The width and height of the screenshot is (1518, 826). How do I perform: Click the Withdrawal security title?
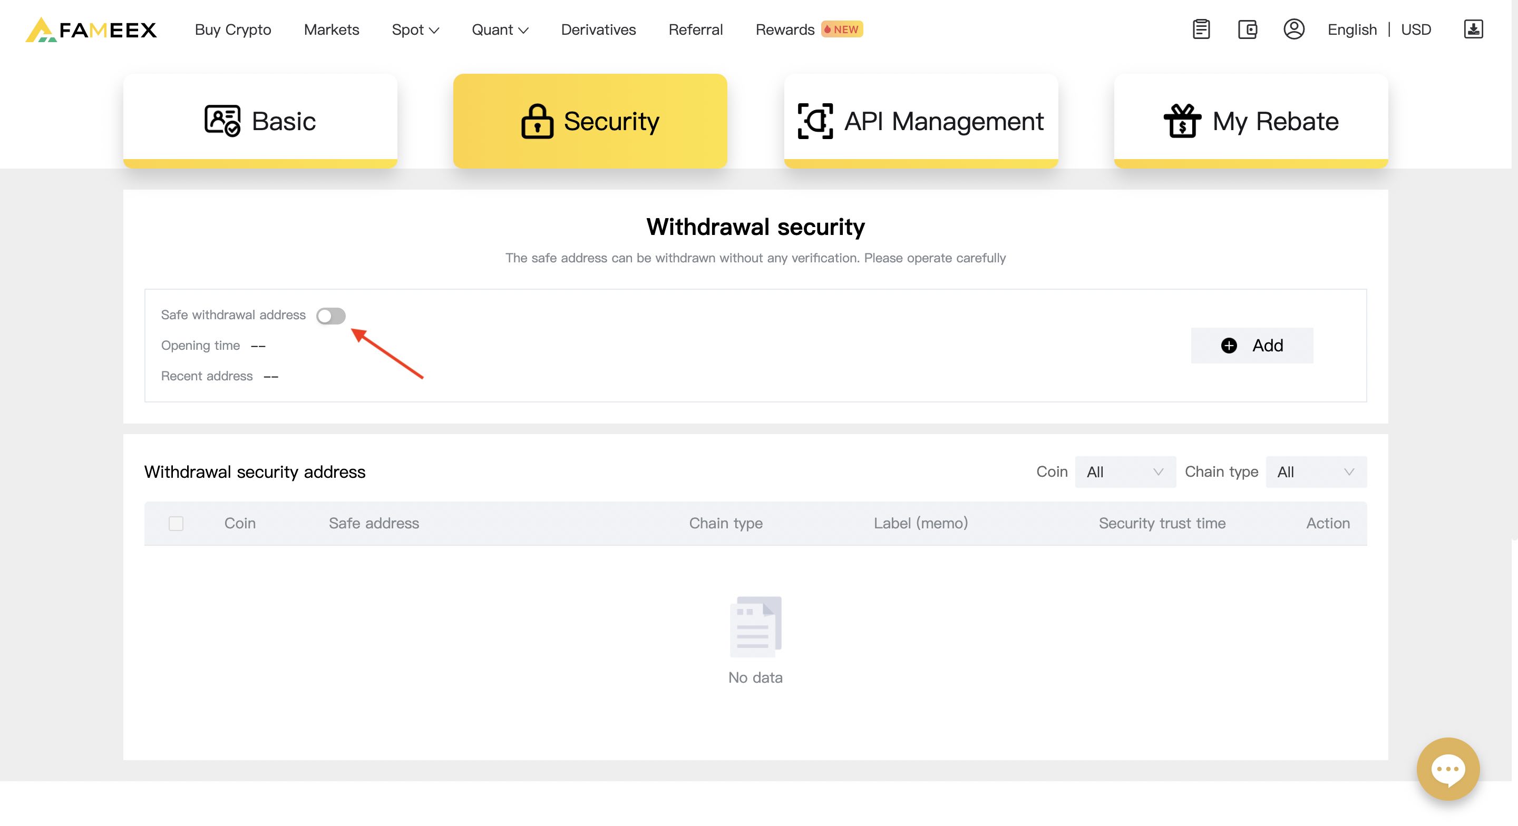click(x=755, y=227)
